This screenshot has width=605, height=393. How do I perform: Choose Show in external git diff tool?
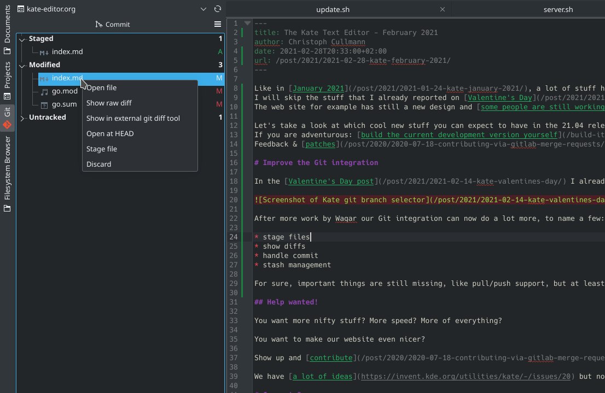(140, 119)
